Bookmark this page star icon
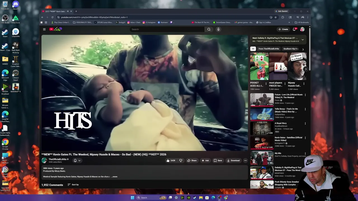 (x=275, y=17)
